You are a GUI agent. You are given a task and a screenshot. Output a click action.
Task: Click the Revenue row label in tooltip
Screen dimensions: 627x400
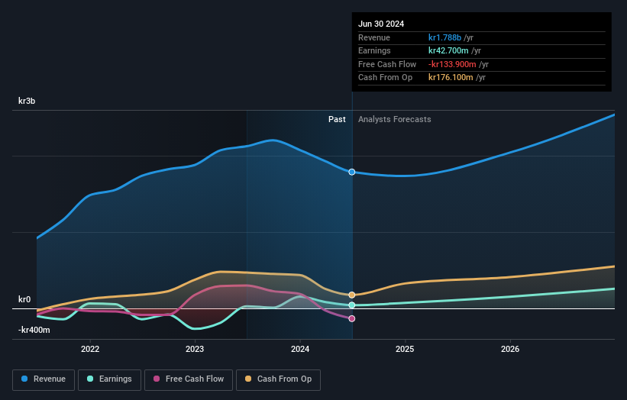tap(374, 37)
